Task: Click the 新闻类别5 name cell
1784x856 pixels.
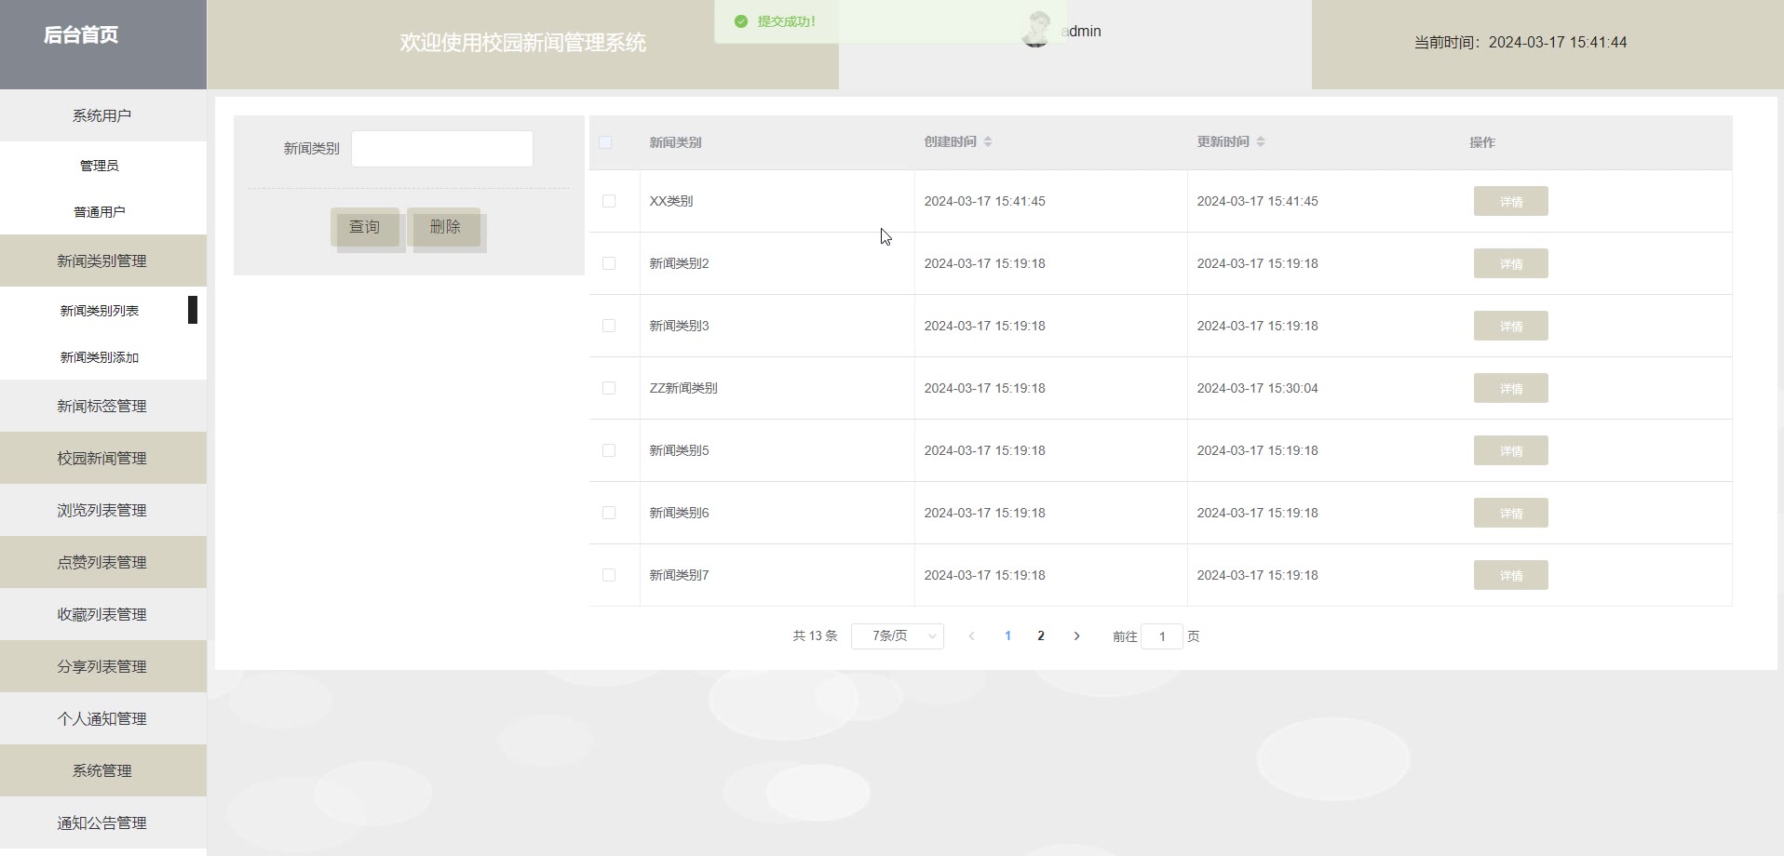Action: (679, 450)
